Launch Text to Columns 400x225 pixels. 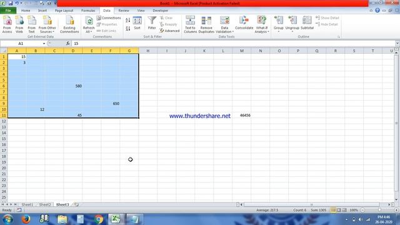[x=190, y=24]
